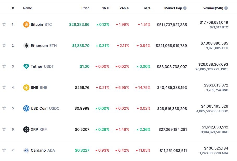Sort the list by Name header

tap(28, 8)
